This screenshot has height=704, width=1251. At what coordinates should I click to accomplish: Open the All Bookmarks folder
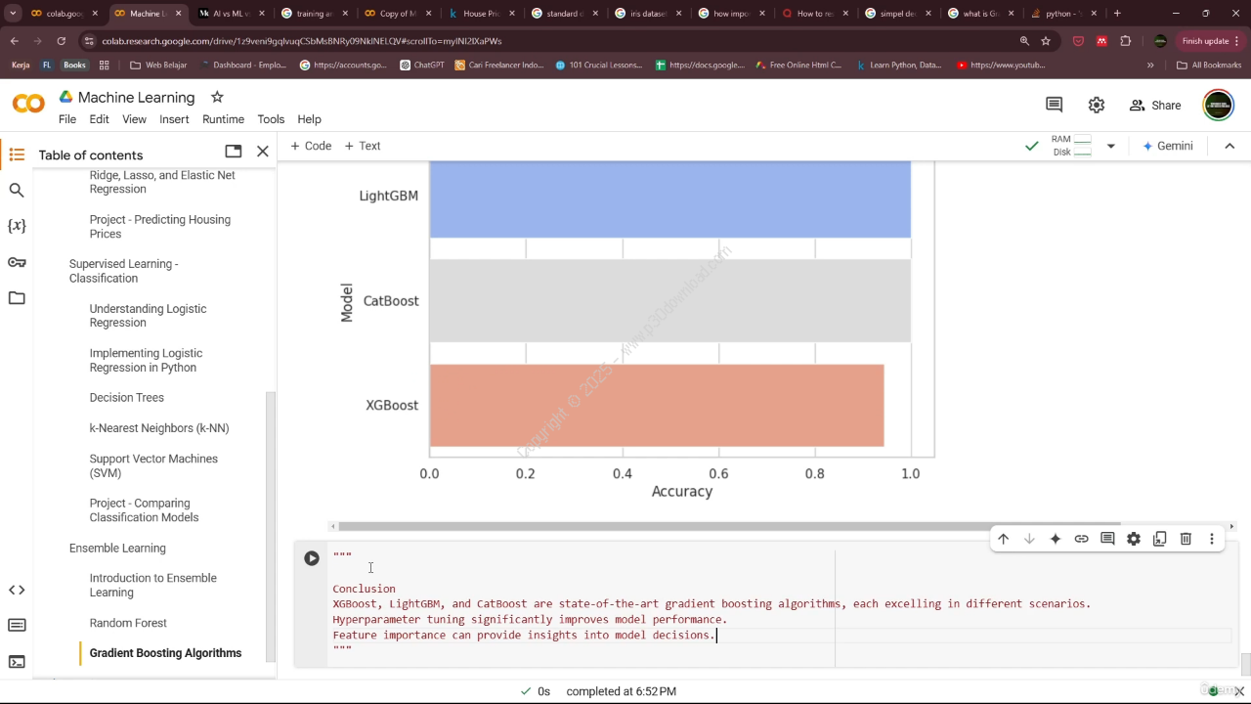[x=1209, y=66]
